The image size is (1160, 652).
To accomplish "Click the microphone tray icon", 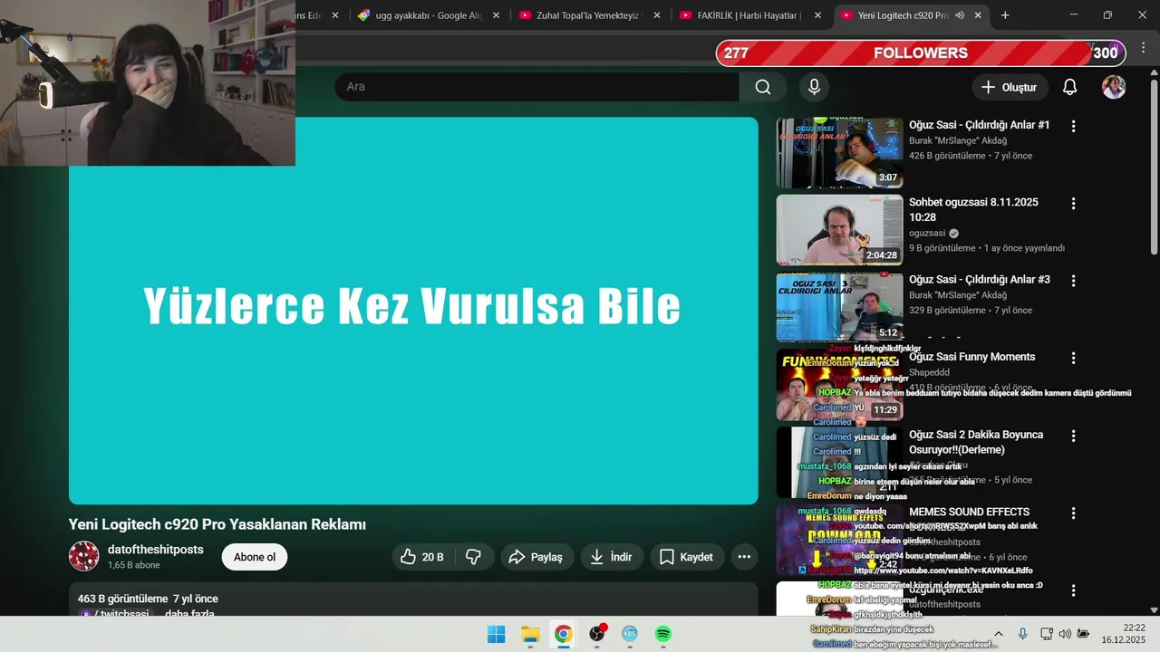I will point(1022,634).
